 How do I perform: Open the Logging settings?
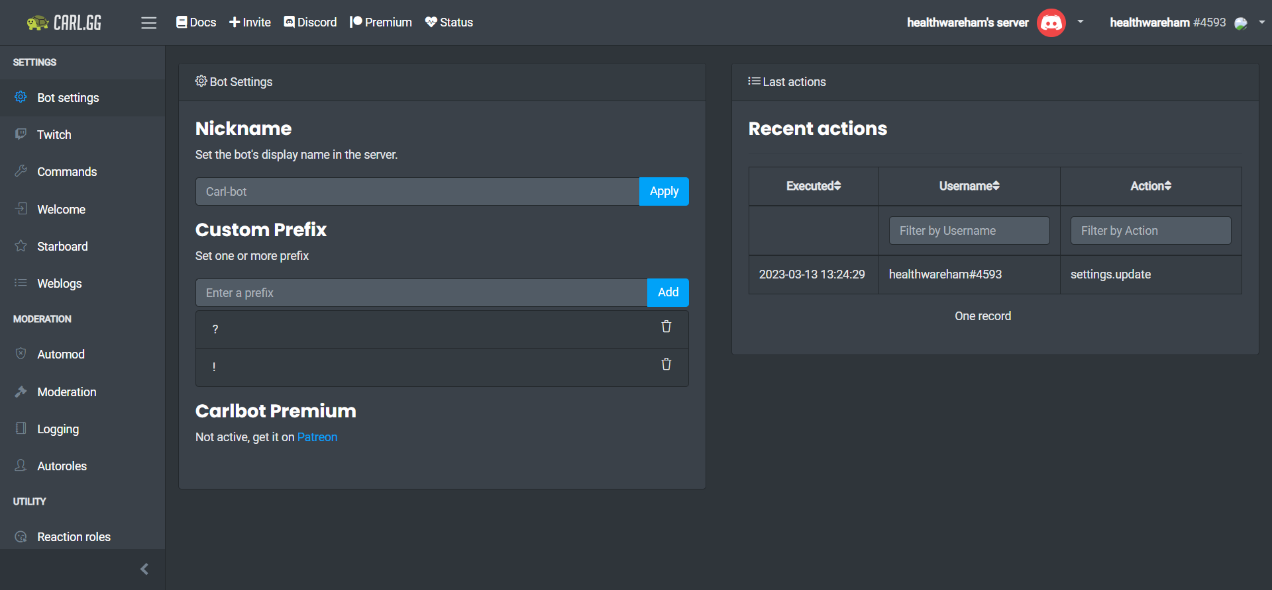click(x=82, y=429)
